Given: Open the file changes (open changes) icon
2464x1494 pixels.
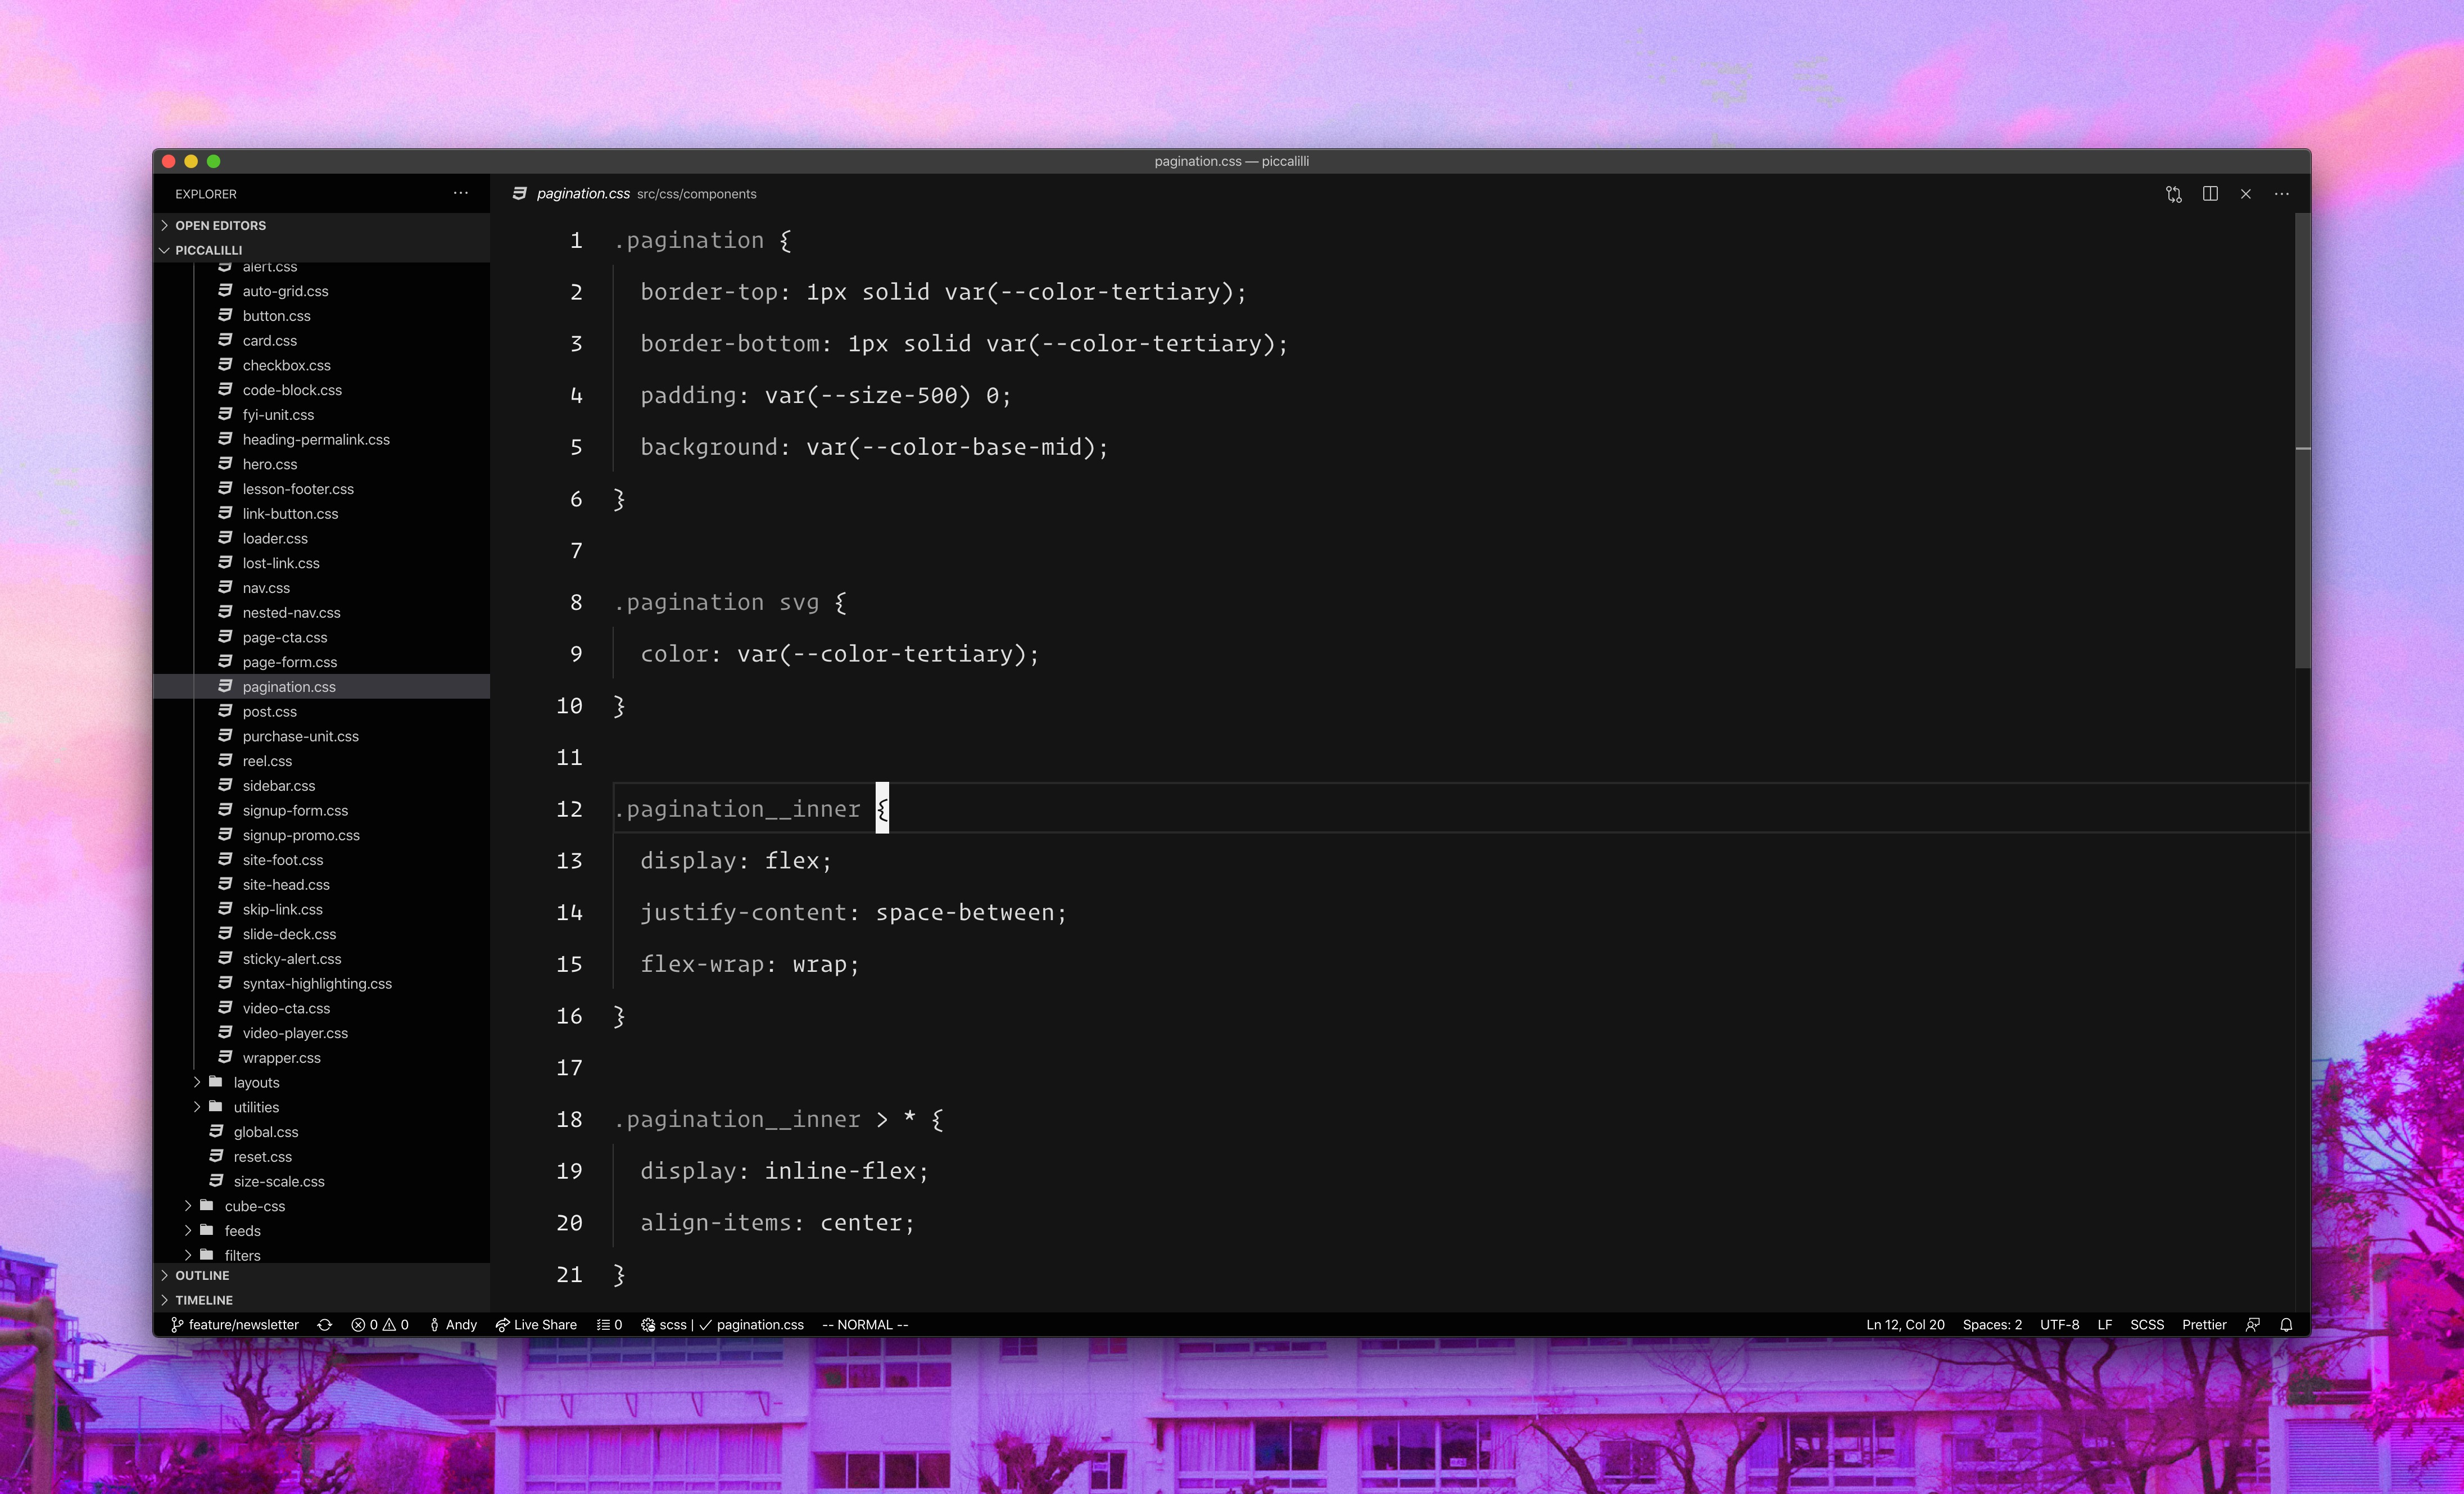Looking at the screenshot, I should point(2172,193).
